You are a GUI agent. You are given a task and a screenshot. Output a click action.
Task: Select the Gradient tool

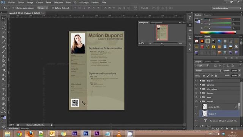(3, 70)
